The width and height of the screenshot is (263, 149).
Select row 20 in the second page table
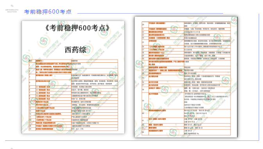pos(186,25)
